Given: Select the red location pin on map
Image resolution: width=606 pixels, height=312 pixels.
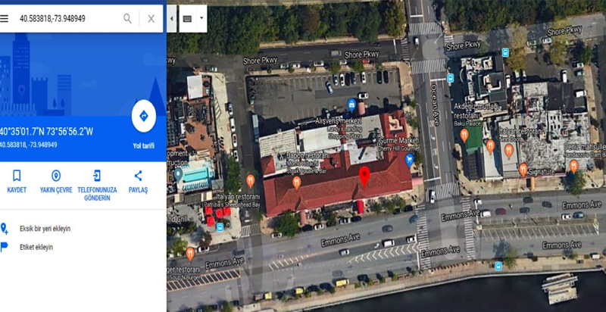Looking at the screenshot, I should tap(364, 177).
